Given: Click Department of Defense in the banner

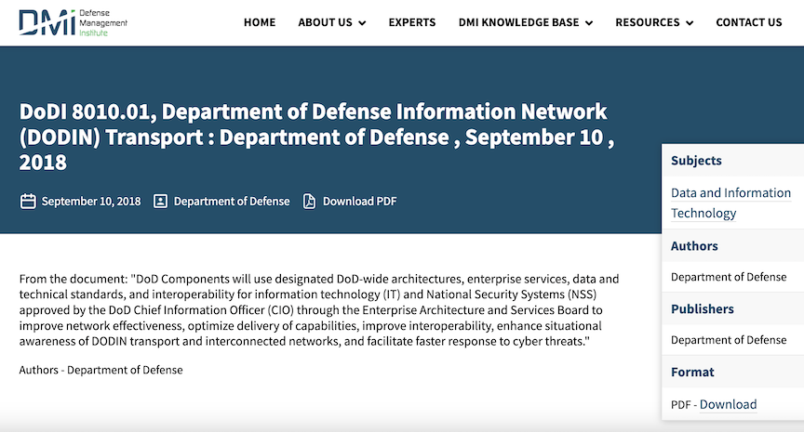Looking at the screenshot, I should point(232,201).
